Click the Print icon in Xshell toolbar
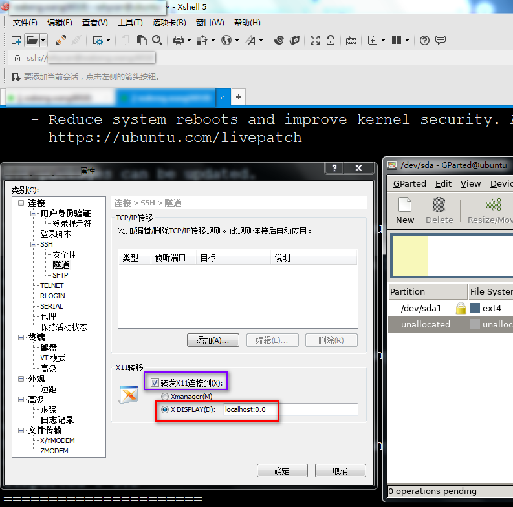The image size is (513, 507). pos(179,40)
